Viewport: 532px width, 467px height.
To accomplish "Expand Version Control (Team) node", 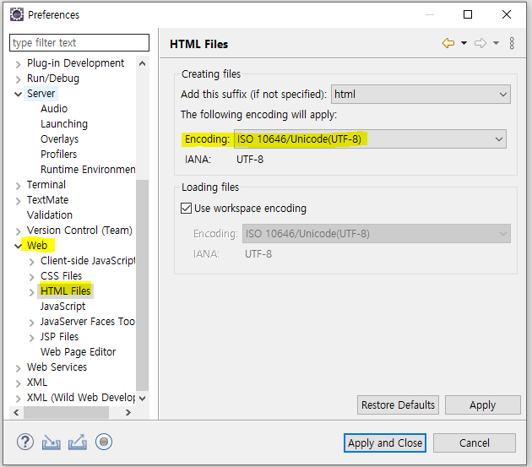I will click(x=18, y=231).
